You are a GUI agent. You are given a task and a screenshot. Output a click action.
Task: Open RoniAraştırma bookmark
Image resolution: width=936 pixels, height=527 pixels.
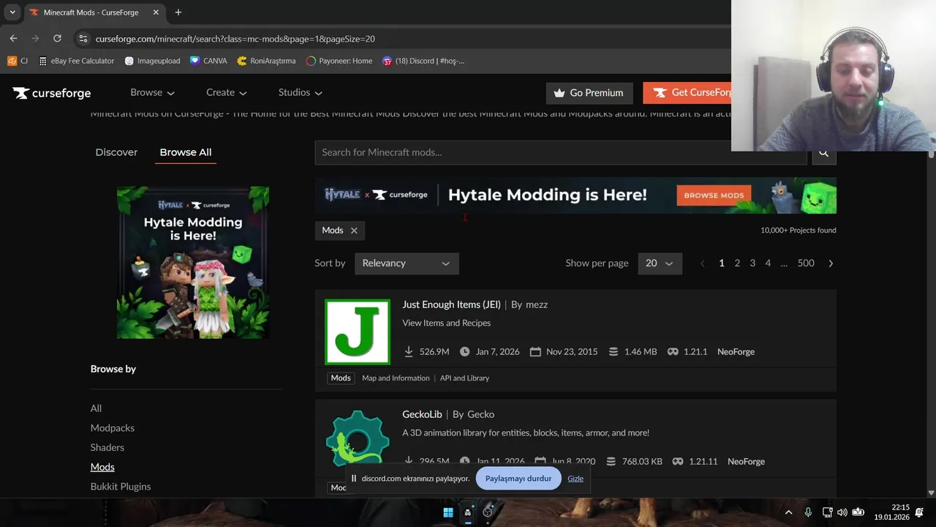click(x=266, y=61)
